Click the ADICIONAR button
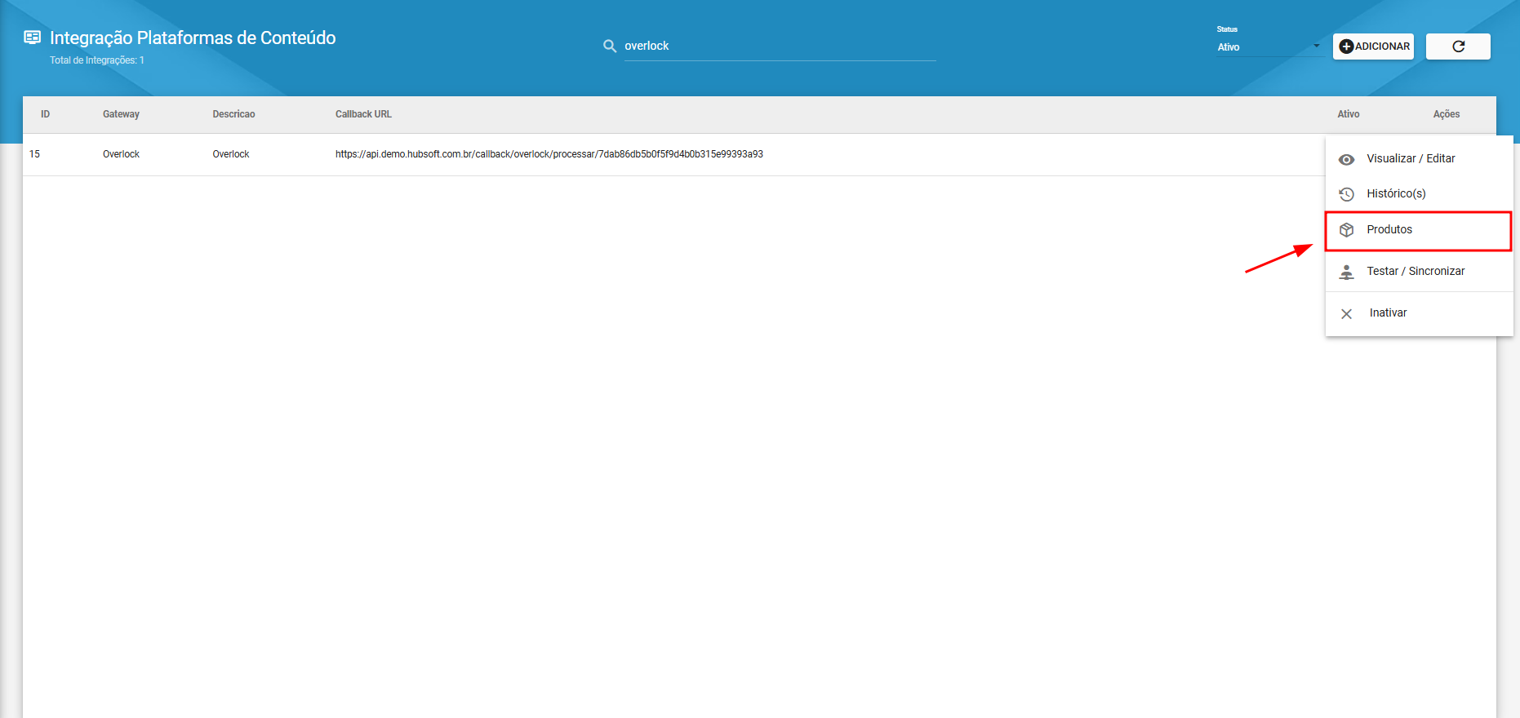Viewport: 1520px width, 718px height. tap(1373, 47)
